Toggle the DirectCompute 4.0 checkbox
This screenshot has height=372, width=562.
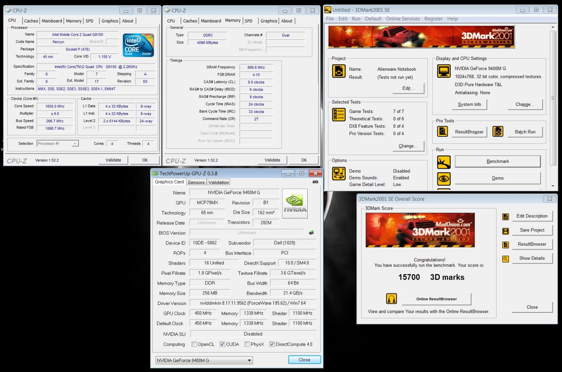coord(272,344)
